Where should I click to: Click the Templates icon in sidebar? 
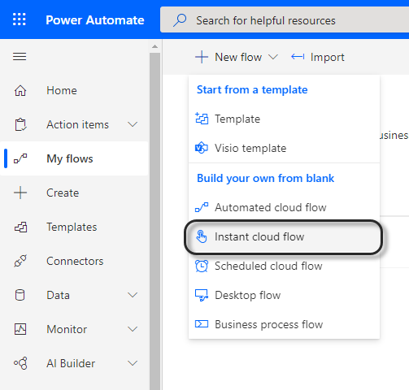[20, 227]
